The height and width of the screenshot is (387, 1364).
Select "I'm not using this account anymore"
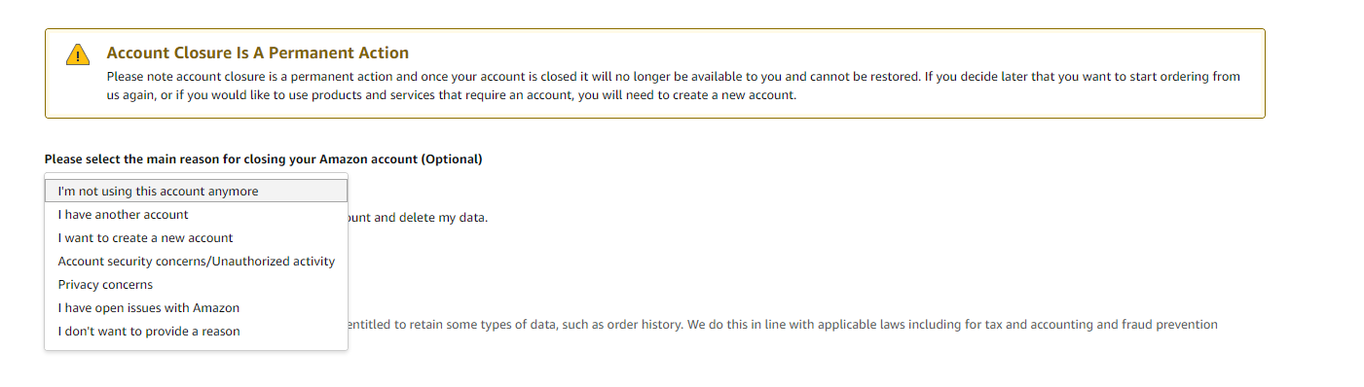tap(197, 192)
